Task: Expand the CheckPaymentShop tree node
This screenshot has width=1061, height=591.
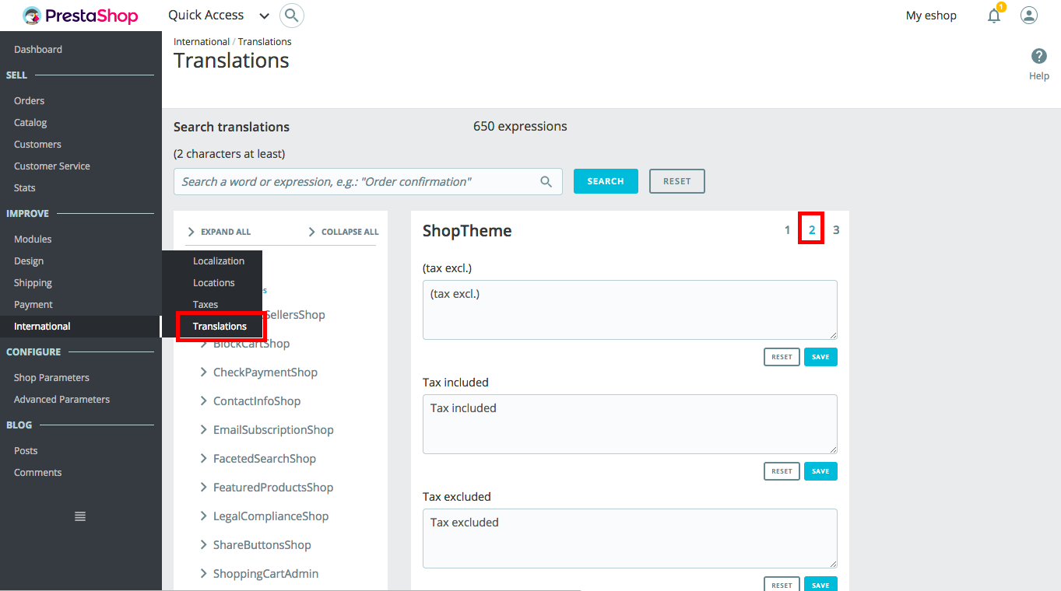Action: click(x=204, y=372)
